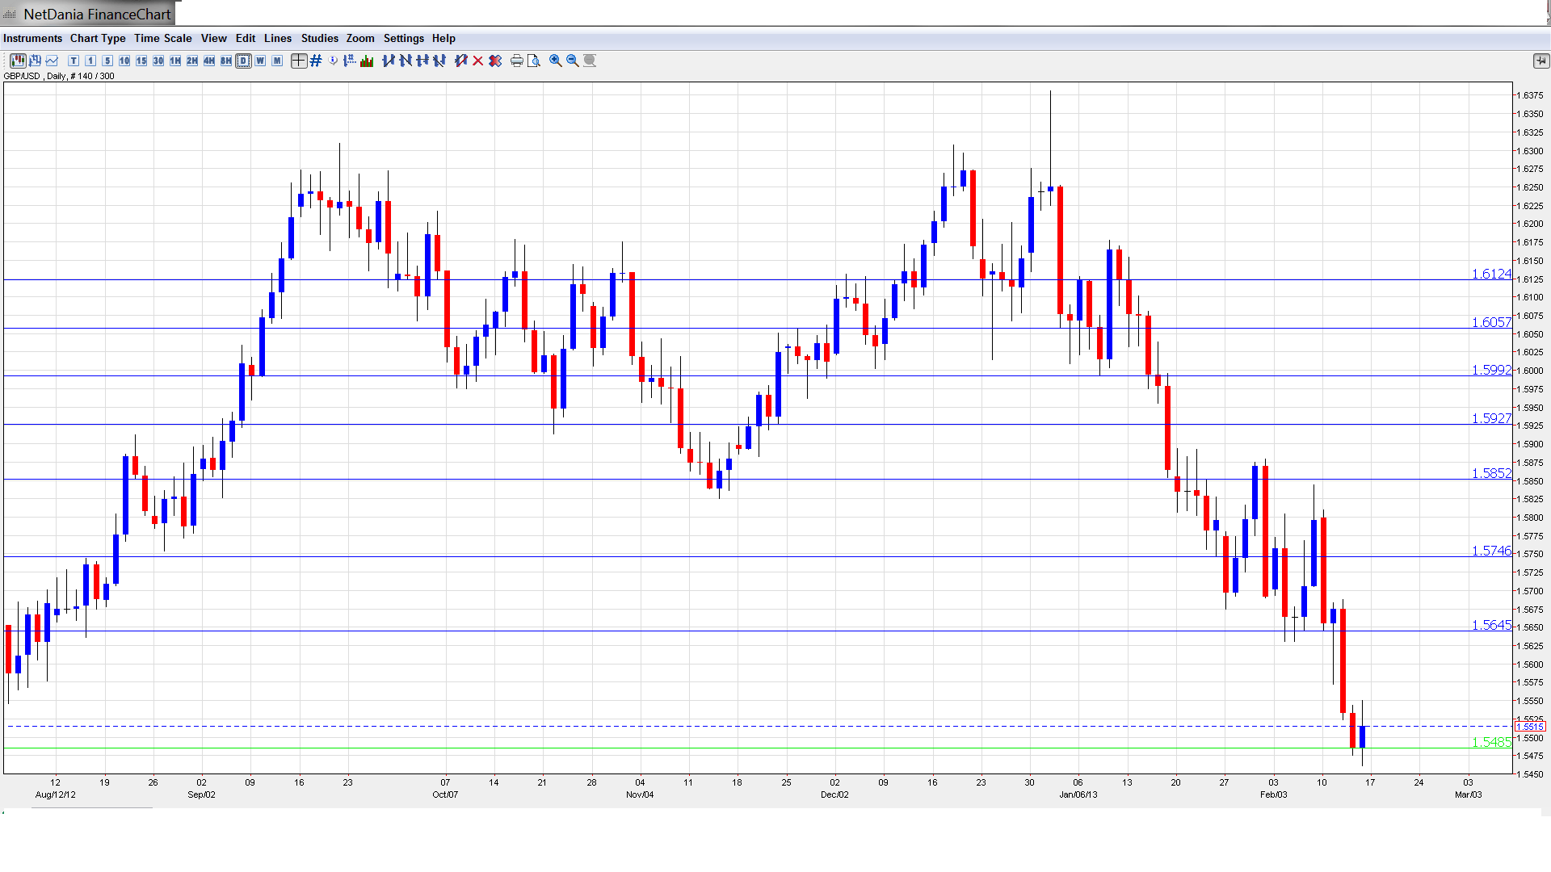Click the red X delete line icon

478,61
